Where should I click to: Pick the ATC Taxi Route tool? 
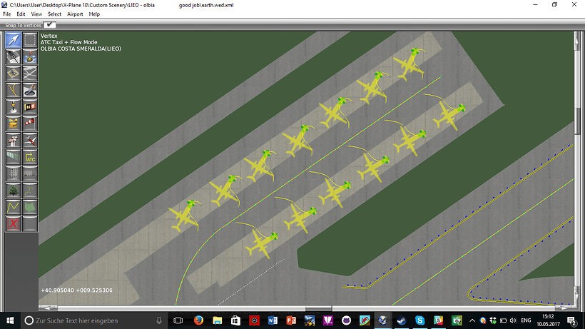coord(30,158)
